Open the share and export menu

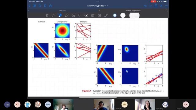[x=51, y=6]
